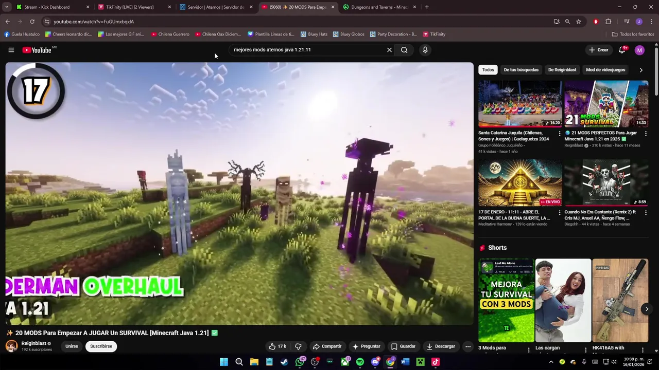This screenshot has height=370, width=659.
Task: Save the video with Guardar
Action: pos(403,346)
